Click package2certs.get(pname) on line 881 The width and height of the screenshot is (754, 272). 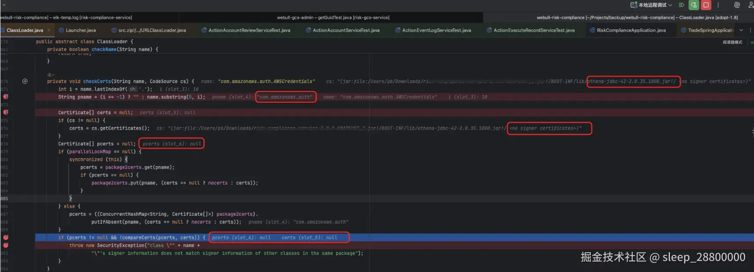pyautogui.click(x=139, y=167)
